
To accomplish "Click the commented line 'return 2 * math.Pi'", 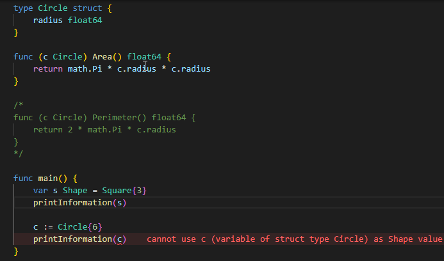I will 104,129.
